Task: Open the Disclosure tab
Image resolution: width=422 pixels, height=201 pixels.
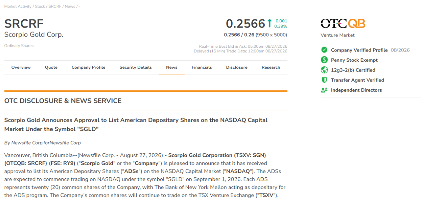Action: (x=237, y=67)
